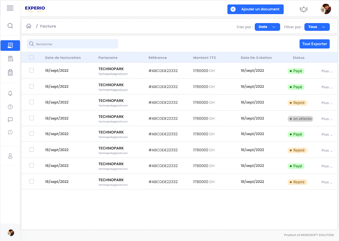Open the hamburger menu in the sidebar
Viewport: 339px width, 241px height.
10,8
